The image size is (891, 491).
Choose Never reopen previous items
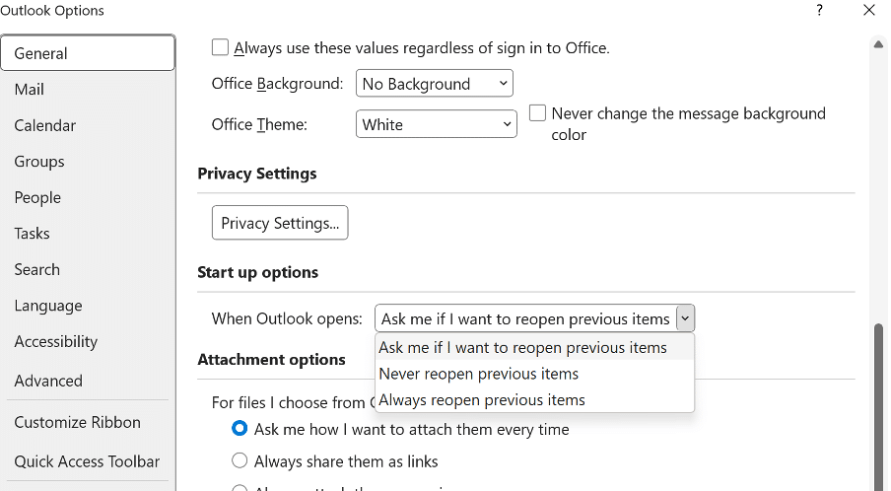click(x=534, y=374)
